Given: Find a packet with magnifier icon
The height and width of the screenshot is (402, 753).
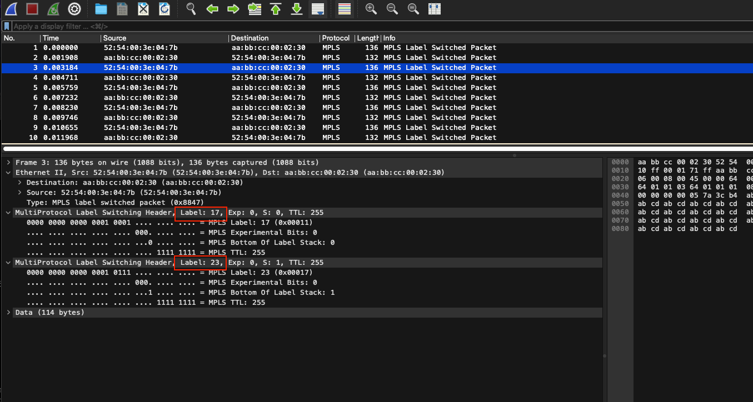Looking at the screenshot, I should [x=191, y=9].
